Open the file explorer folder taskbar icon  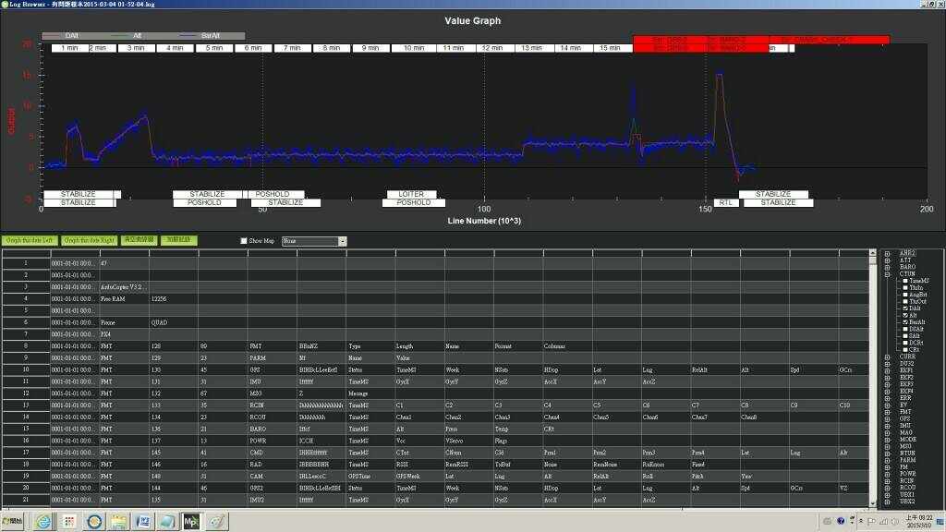(118, 522)
